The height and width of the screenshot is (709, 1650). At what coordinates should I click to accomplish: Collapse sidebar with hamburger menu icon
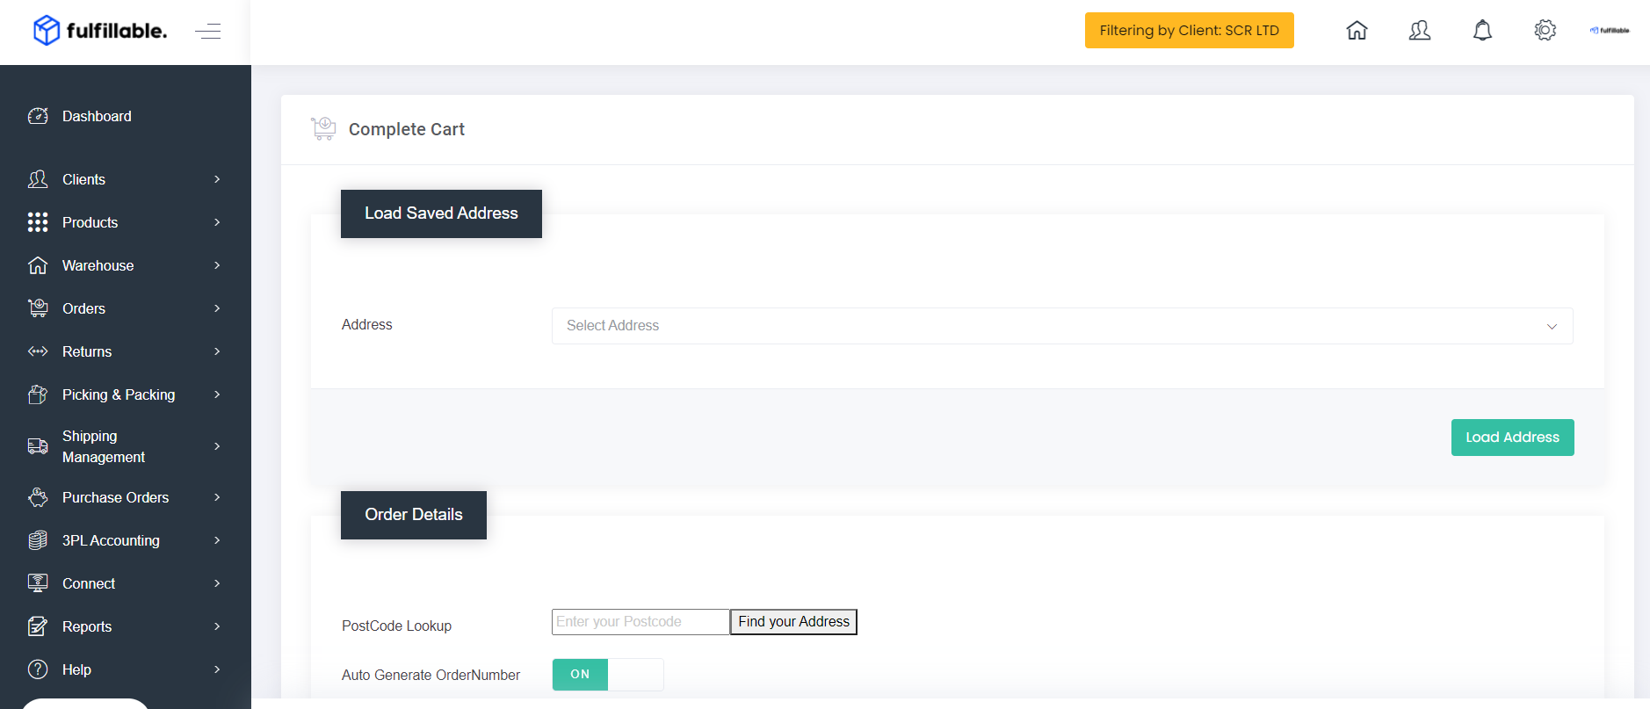point(208,32)
